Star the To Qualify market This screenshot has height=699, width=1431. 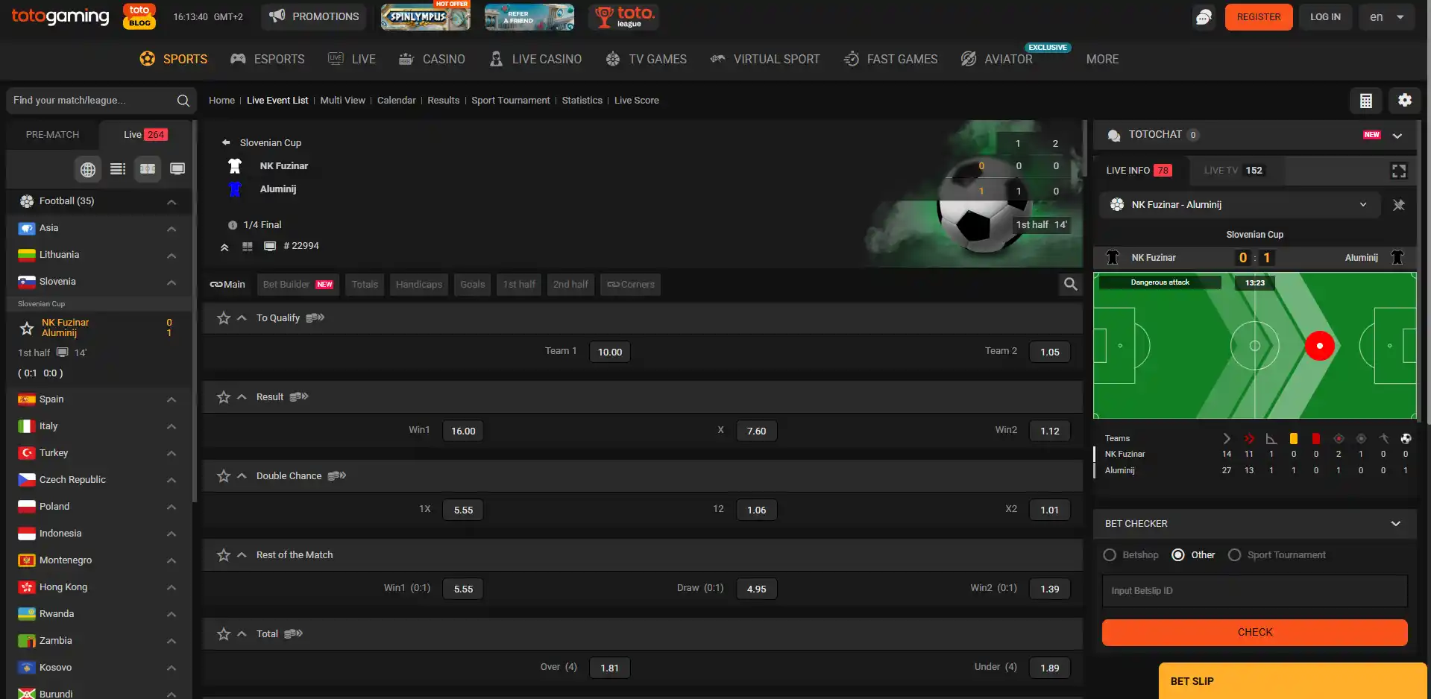pyautogui.click(x=223, y=318)
